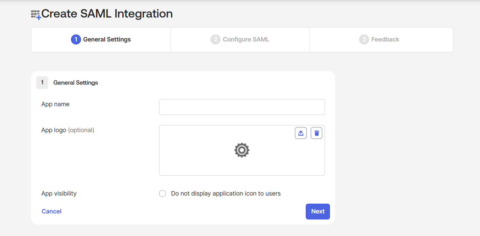Click the 'App visibility' label
The height and width of the screenshot is (236, 480).
(x=59, y=194)
